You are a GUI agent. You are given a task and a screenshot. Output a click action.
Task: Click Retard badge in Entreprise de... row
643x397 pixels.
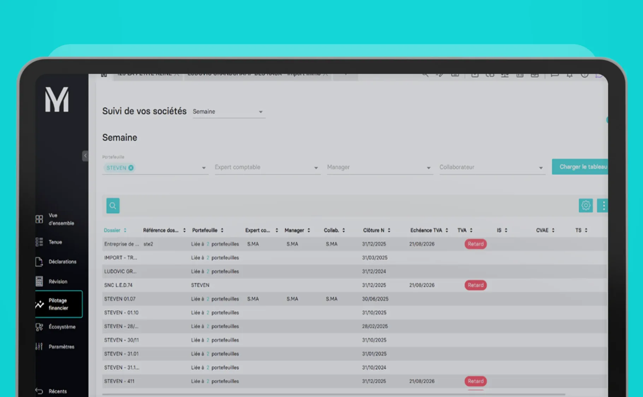[476, 244]
